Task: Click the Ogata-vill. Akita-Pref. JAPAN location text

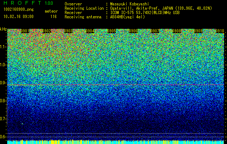Action: coord(161,8)
